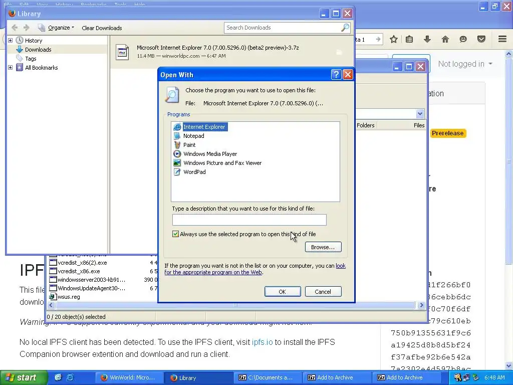Select Notepad in the Programs list
The height and width of the screenshot is (385, 513).
coord(193,136)
